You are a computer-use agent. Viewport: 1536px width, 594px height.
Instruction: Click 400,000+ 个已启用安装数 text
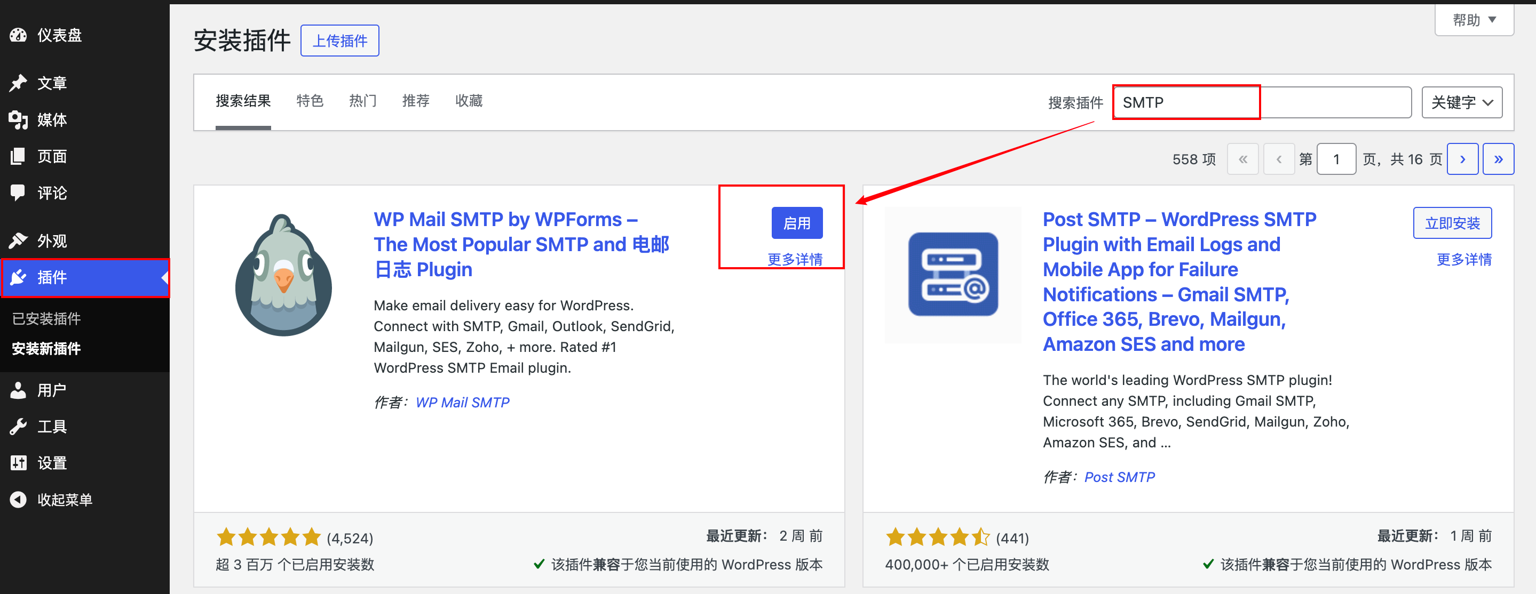pyautogui.click(x=967, y=564)
